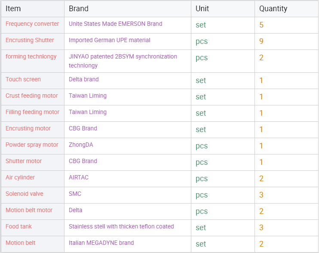This screenshot has width=319, height=253.
Task: Click quantity 3 in Solenoid valve row
Action: point(261,195)
